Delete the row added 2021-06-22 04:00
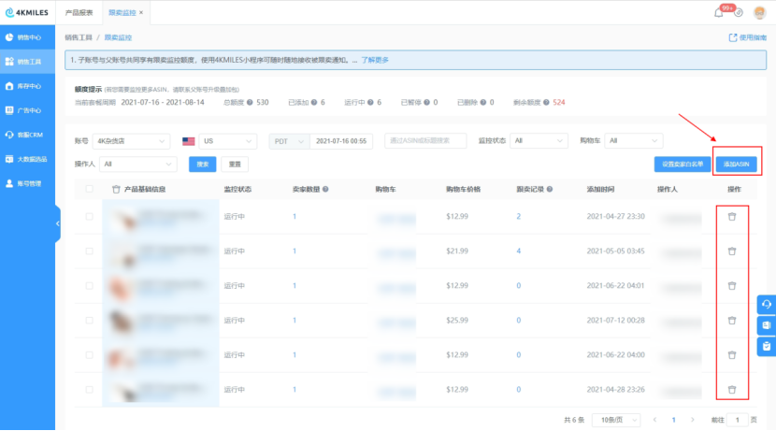Viewport: 776px width, 431px height. (732, 354)
